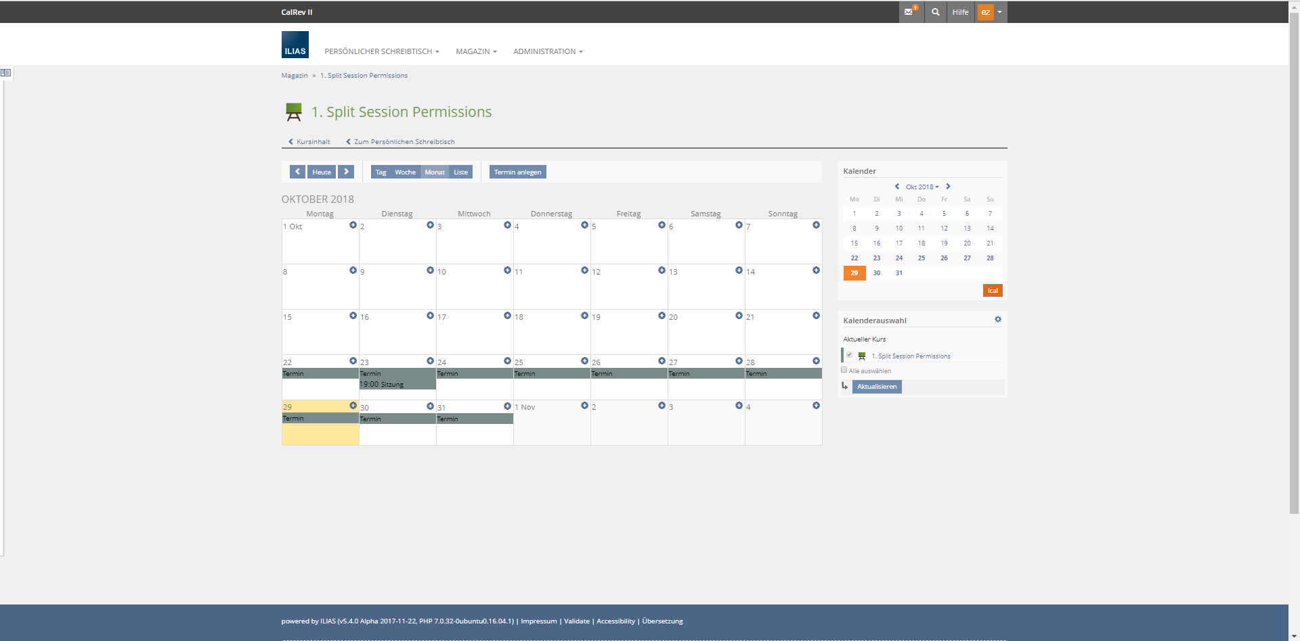This screenshot has width=1300, height=641.
Task: Click the Termin anlegen button
Action: (x=517, y=172)
